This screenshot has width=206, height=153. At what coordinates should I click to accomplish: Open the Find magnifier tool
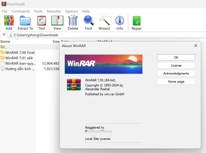click(88, 23)
